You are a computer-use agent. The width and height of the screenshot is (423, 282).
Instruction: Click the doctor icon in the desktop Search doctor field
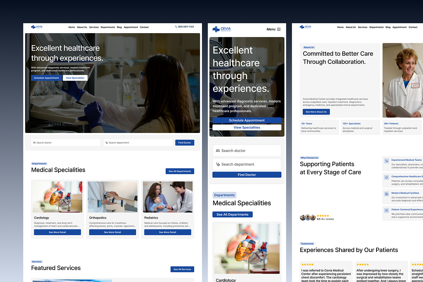point(34,143)
